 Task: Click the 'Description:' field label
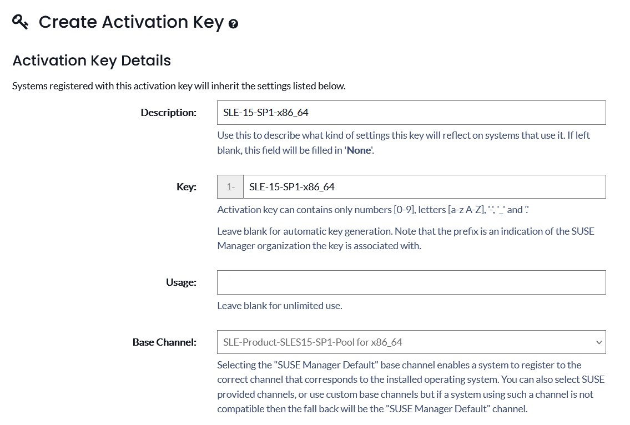[x=168, y=113]
